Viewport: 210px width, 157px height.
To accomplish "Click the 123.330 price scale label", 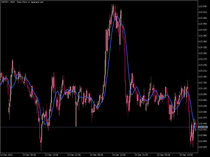I will pyautogui.click(x=203, y=47).
